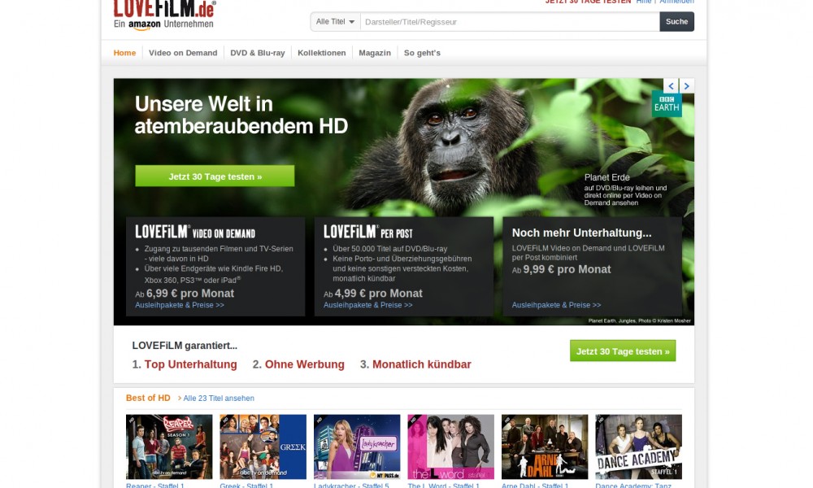Image resolution: width=813 pixels, height=488 pixels.
Task: Click Jetzt 30 Tage testen button beside garantiert
Action: tap(623, 351)
